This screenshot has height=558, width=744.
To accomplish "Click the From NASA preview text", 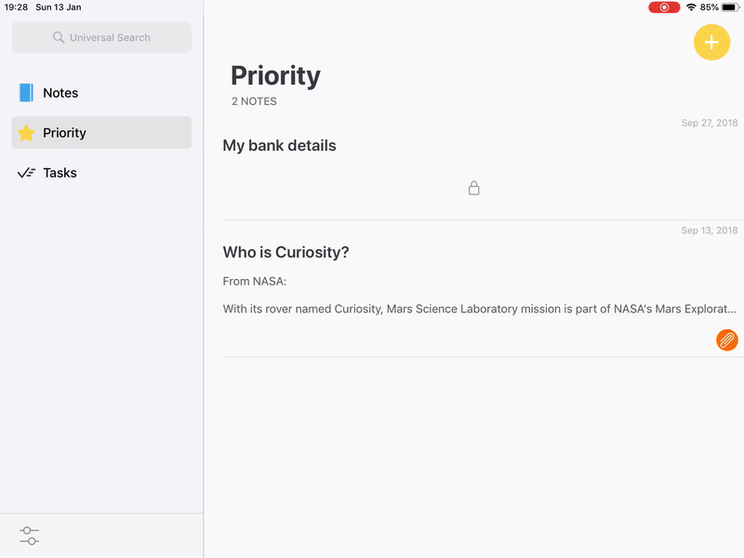I will (x=254, y=282).
